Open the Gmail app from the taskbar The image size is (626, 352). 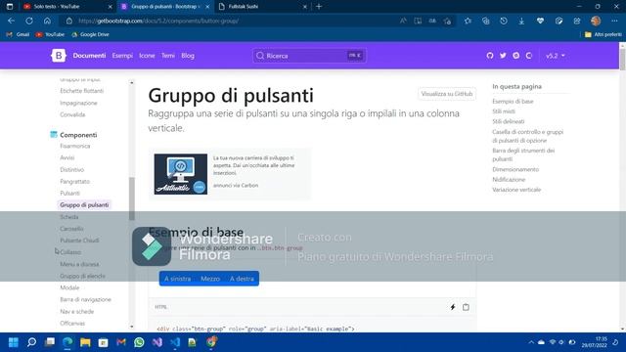pyautogui.click(x=121, y=342)
